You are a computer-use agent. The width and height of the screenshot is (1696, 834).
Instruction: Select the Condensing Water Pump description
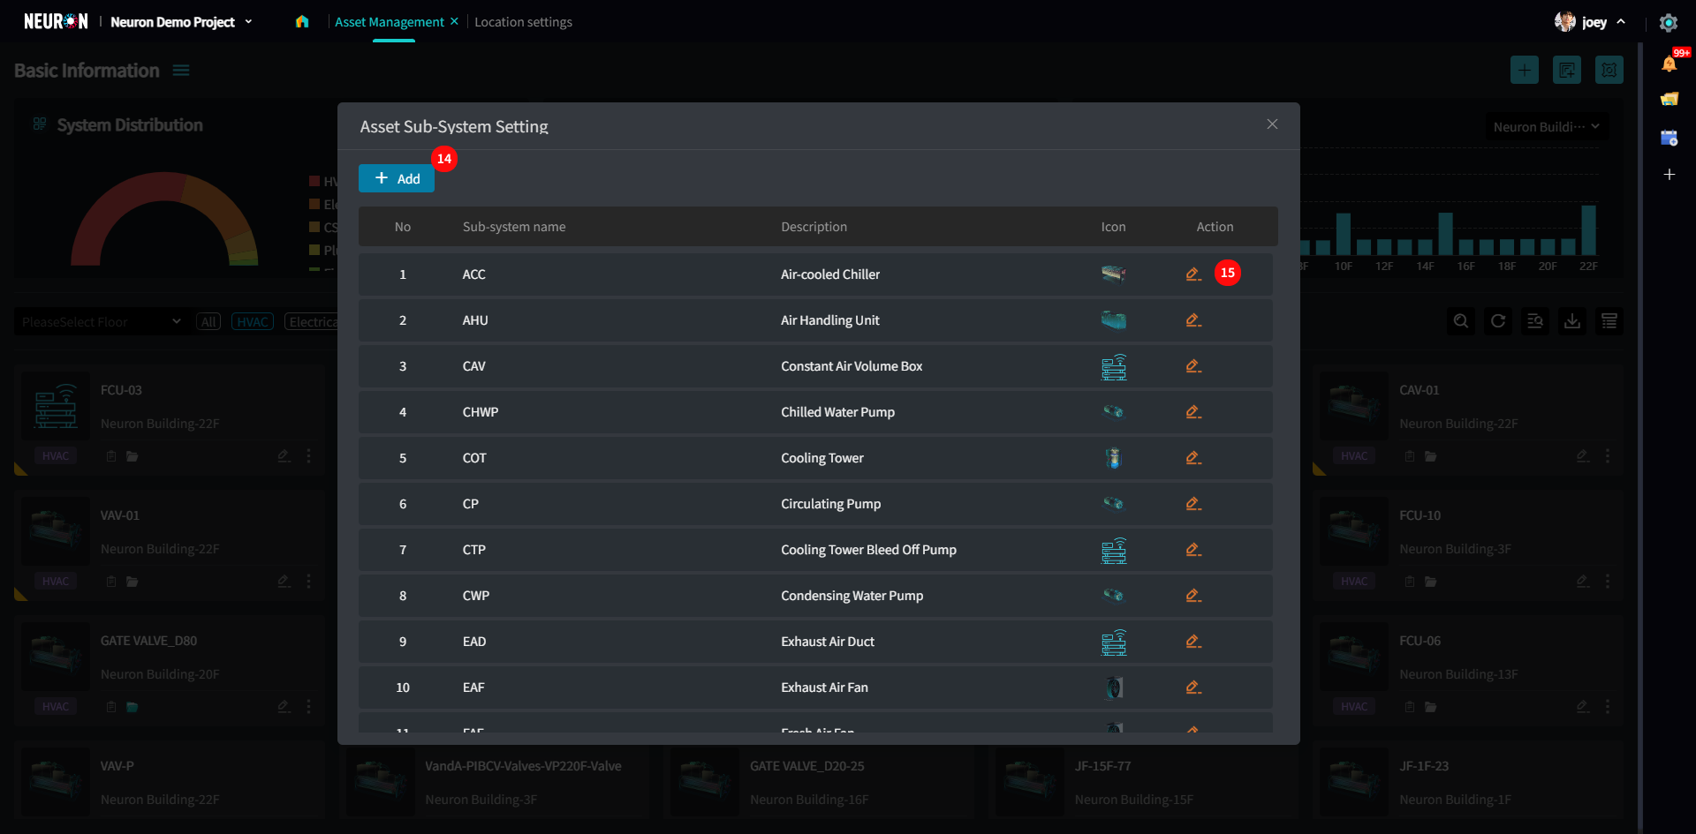[x=852, y=596]
